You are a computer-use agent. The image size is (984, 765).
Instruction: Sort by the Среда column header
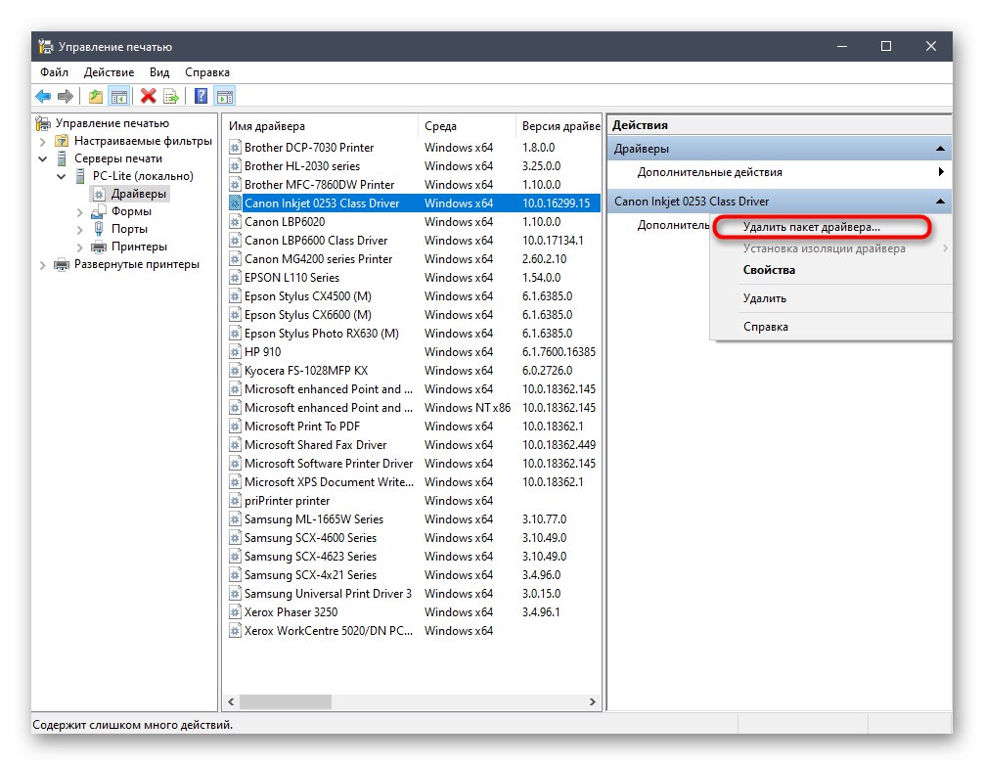(x=468, y=126)
